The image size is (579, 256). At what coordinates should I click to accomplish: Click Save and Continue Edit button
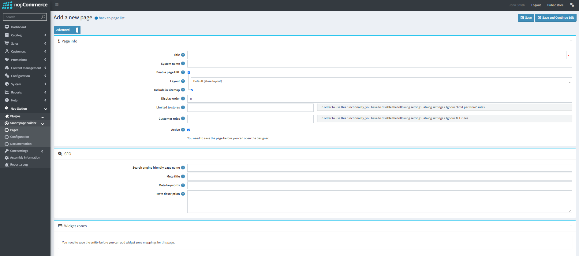556,18
